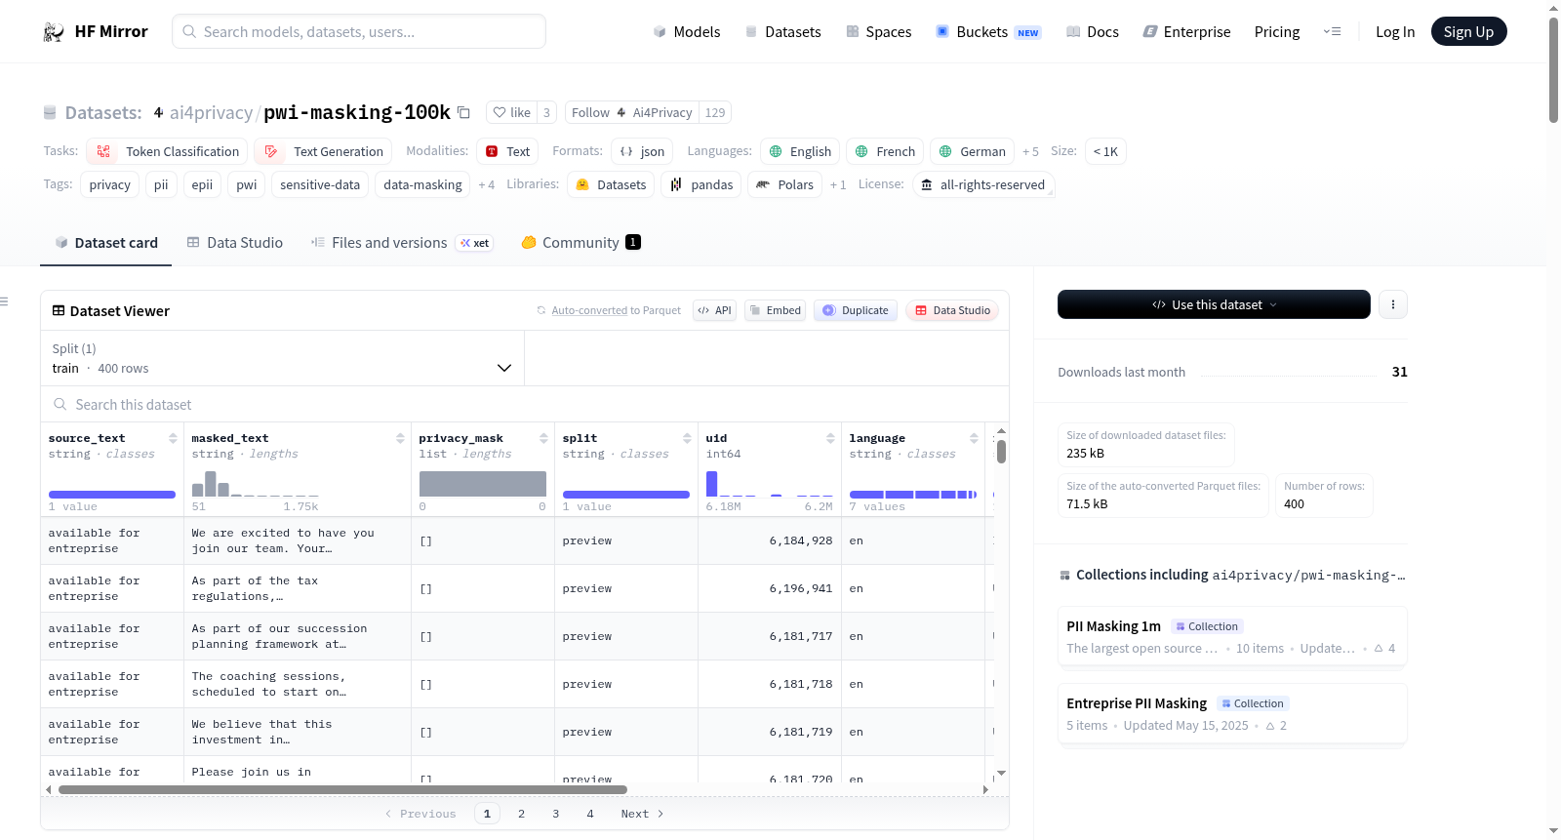Click the left sidebar toggle icon
The width and height of the screenshot is (1561, 840).
click(5, 301)
